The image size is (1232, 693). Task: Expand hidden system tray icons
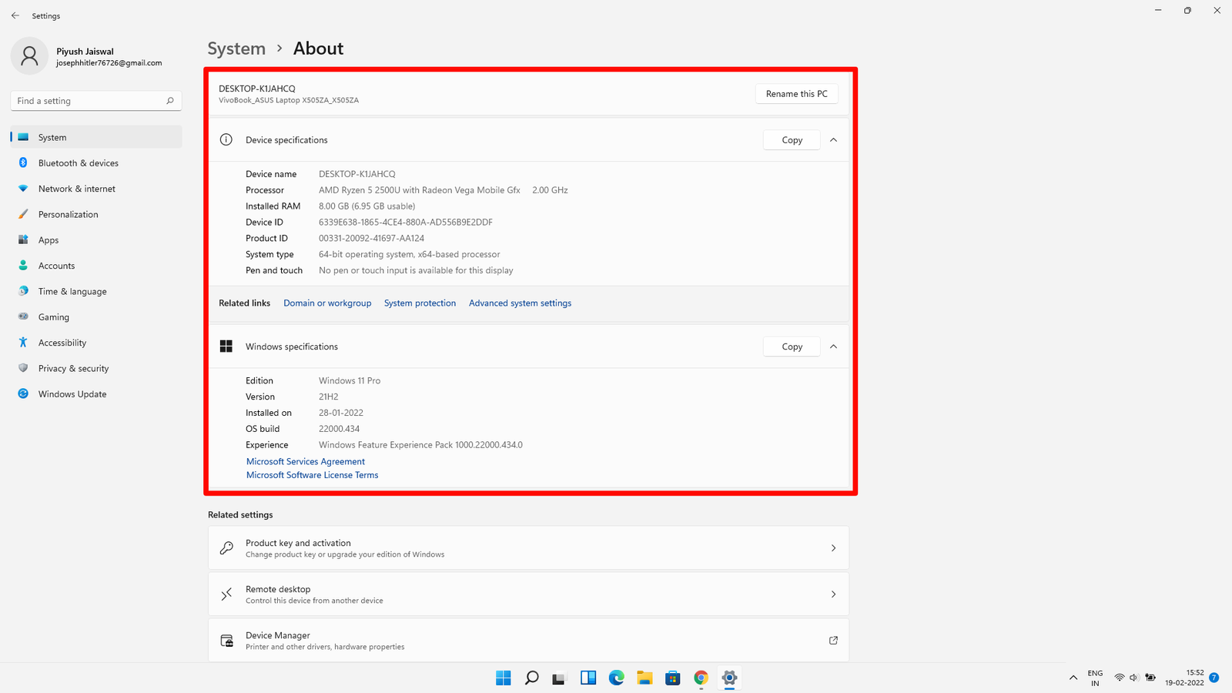pyautogui.click(x=1073, y=678)
